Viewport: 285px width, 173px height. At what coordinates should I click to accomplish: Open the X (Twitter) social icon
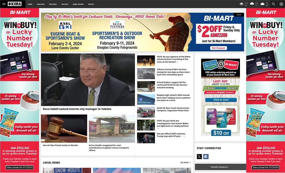pyautogui.click(x=199, y=156)
